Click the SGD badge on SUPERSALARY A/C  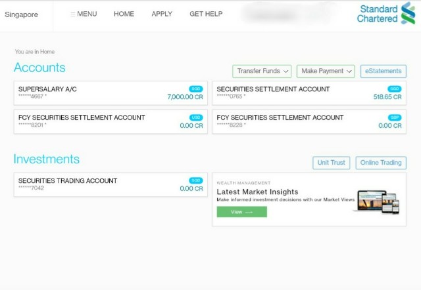pyautogui.click(x=196, y=89)
